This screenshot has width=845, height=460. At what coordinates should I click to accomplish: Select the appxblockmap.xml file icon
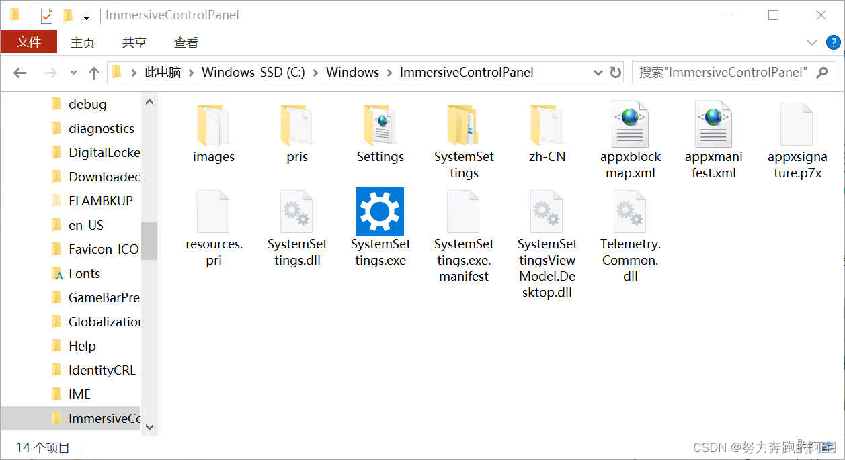[x=631, y=125]
